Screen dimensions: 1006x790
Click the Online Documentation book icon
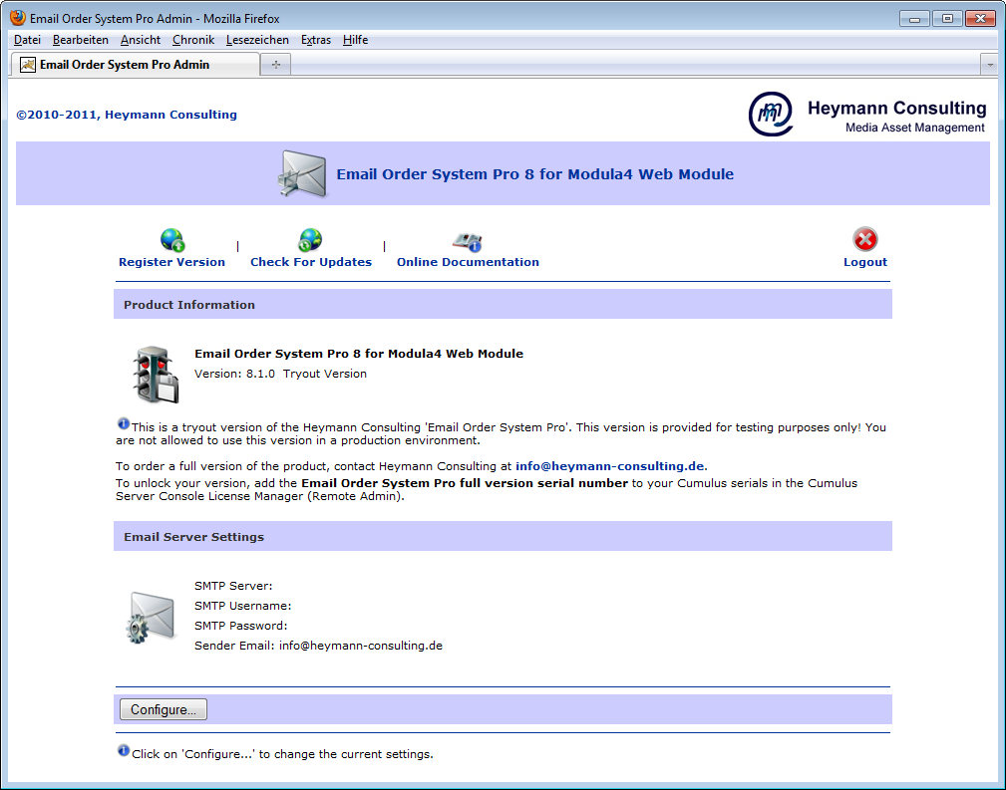tap(467, 242)
